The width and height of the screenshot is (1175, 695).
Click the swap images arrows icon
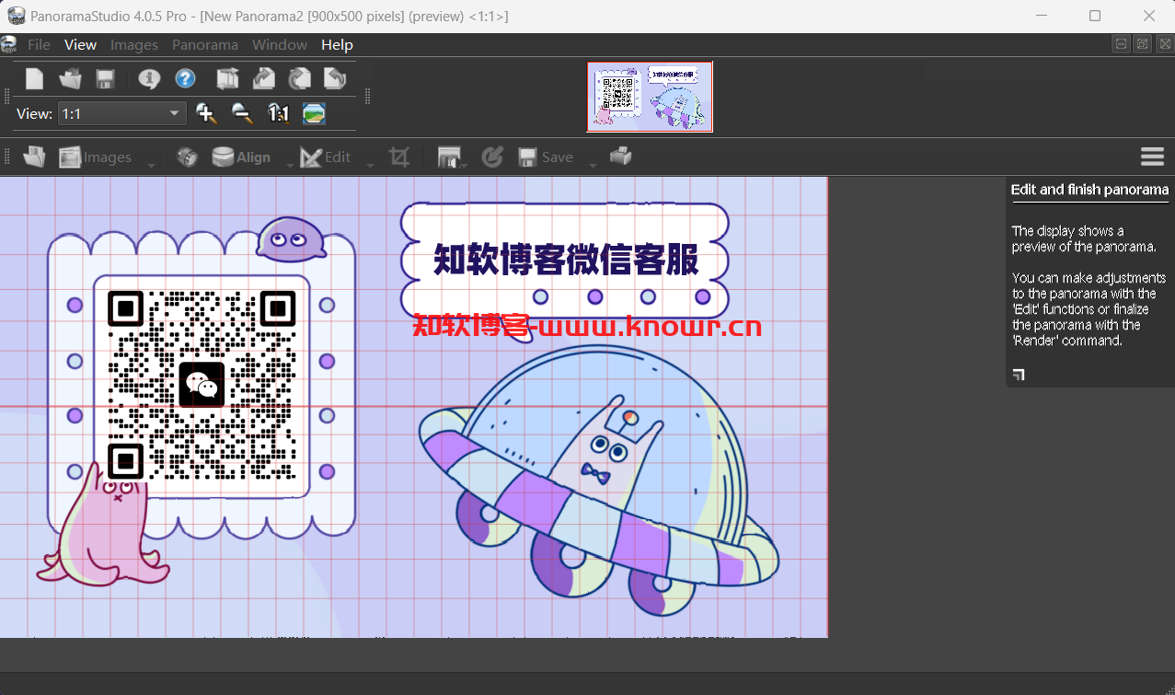click(x=227, y=79)
